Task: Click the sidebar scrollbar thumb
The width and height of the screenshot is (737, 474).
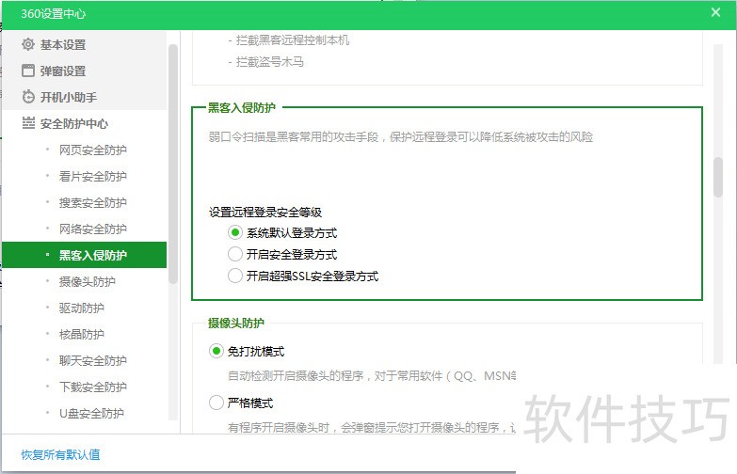Action: (173, 165)
